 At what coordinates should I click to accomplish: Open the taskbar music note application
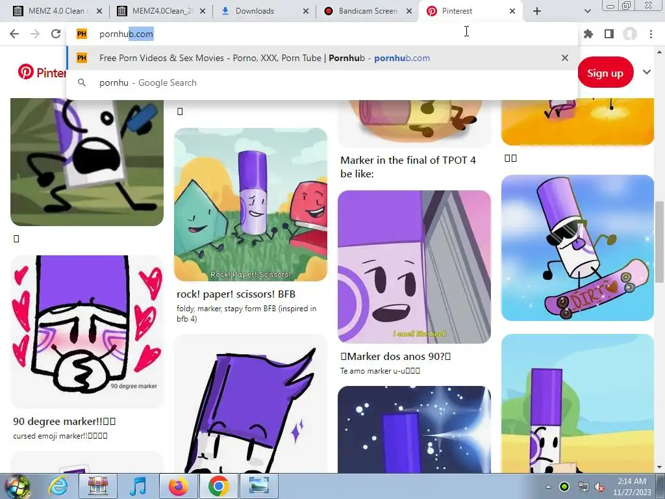138,486
